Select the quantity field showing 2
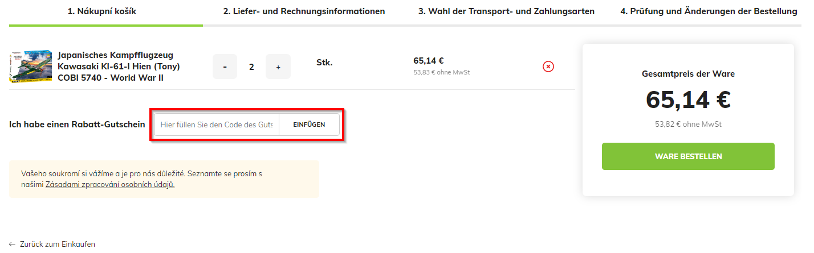 click(251, 67)
